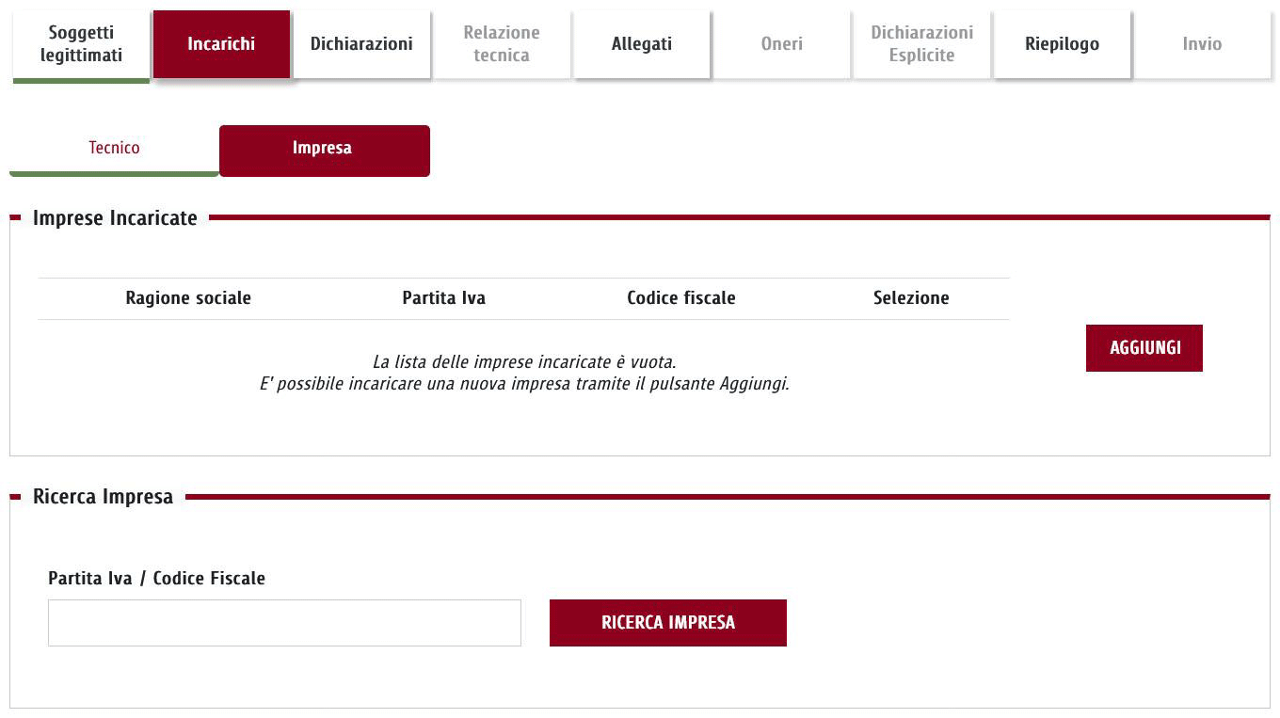Screen dimensions: 1280x718
Task: Open the Relazione tecnica tab
Action: tap(502, 44)
